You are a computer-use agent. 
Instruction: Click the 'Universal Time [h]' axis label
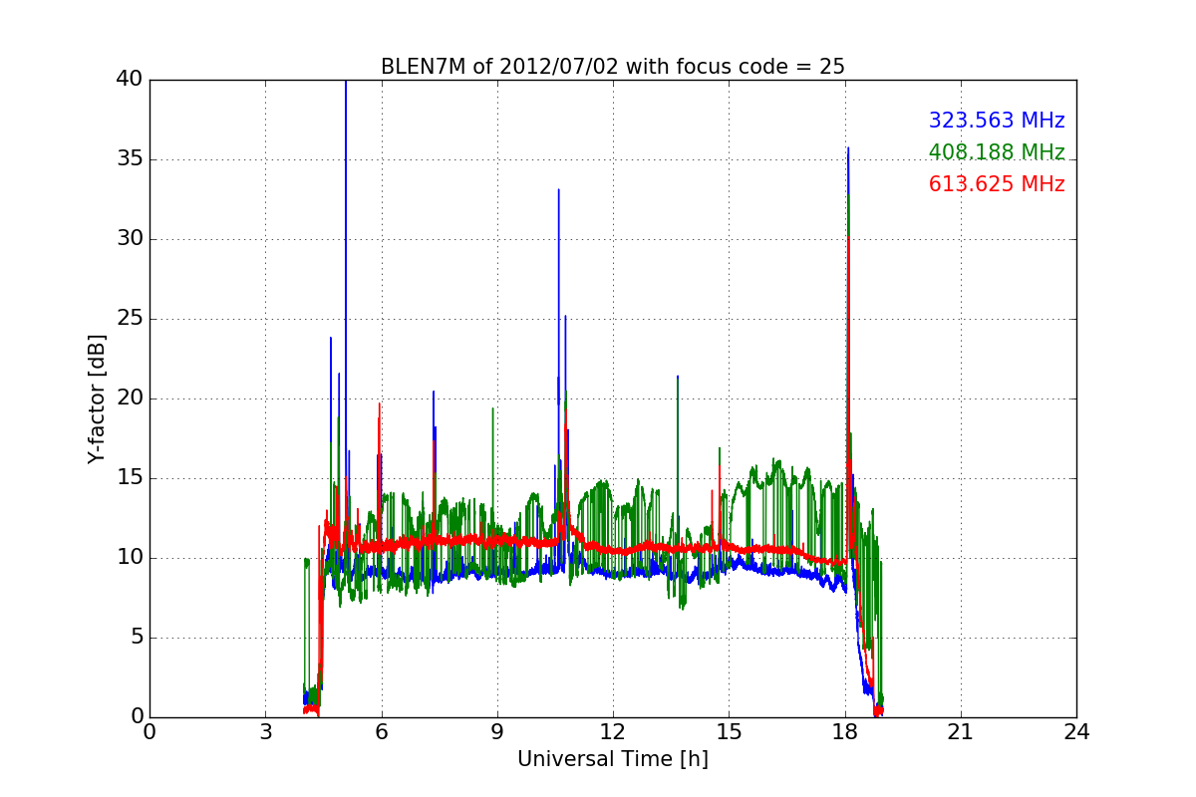click(613, 759)
